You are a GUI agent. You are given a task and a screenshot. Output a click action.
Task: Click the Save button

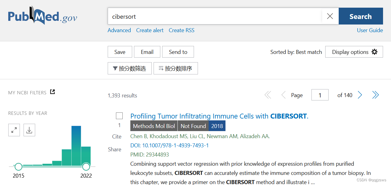click(x=120, y=52)
